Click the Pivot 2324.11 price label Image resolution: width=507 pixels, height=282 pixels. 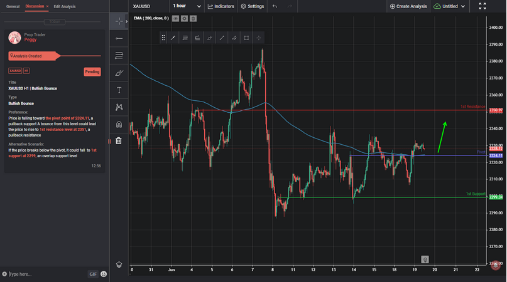click(496, 155)
